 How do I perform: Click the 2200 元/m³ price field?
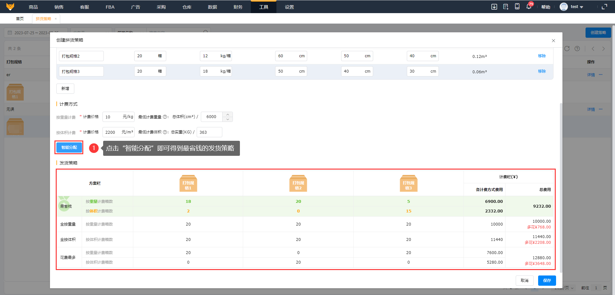(119, 132)
